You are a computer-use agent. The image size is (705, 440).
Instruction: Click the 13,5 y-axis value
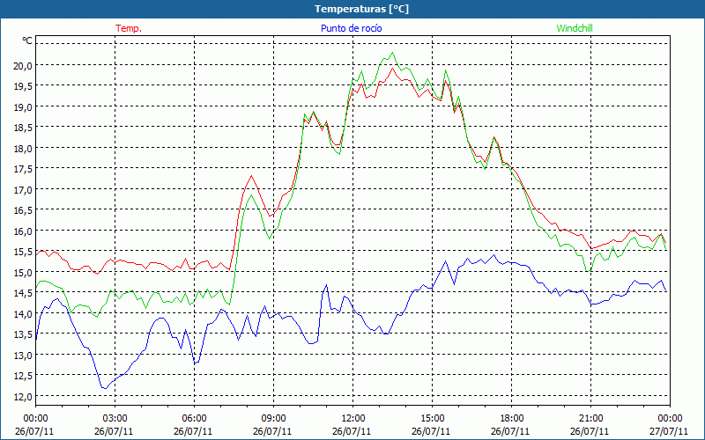click(x=23, y=334)
